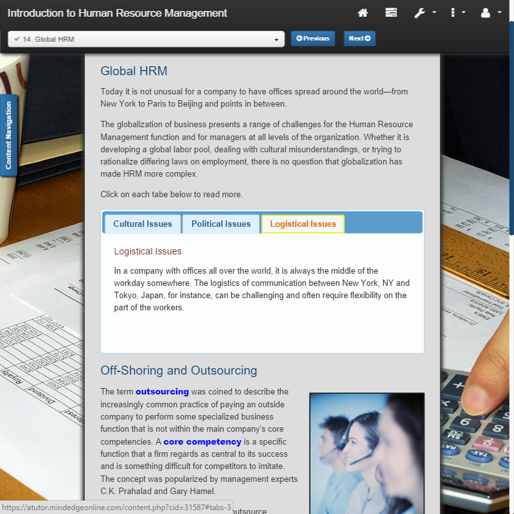This screenshot has width=514, height=514.
Task: Open the course contents list icon
Action: [391, 13]
